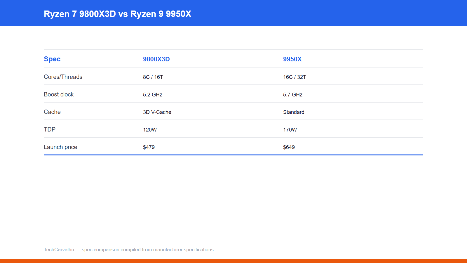
Task: Select the '$479' price cell
Action: [149, 147]
